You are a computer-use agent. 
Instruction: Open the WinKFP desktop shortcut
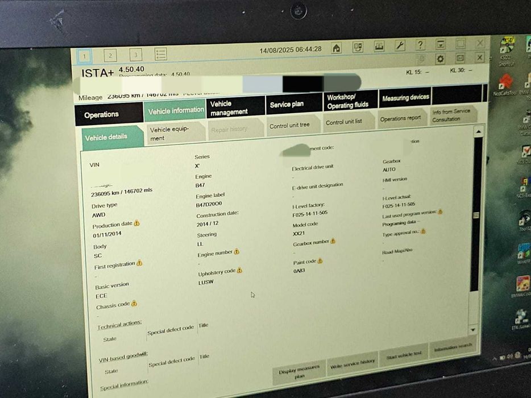(x=524, y=253)
